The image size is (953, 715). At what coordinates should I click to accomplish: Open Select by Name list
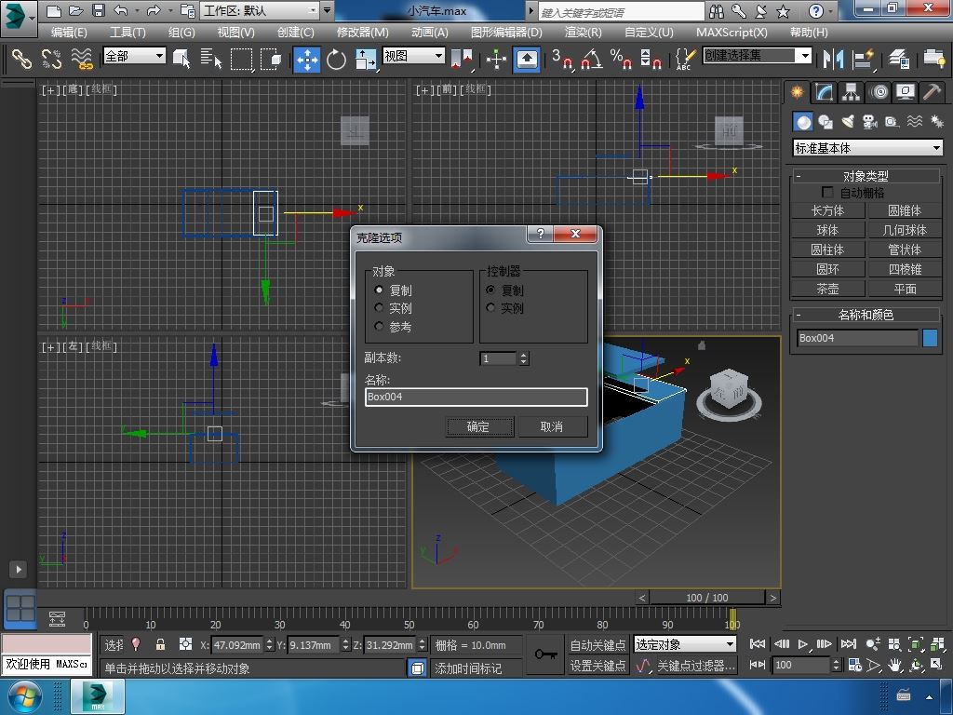tap(211, 59)
